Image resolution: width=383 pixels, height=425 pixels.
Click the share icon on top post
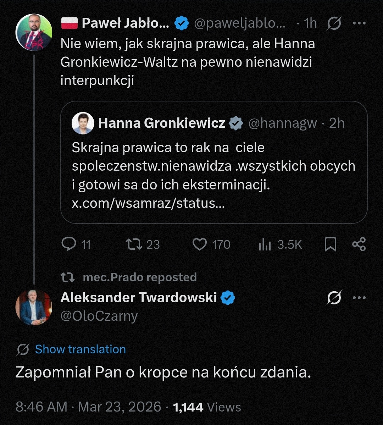click(359, 244)
